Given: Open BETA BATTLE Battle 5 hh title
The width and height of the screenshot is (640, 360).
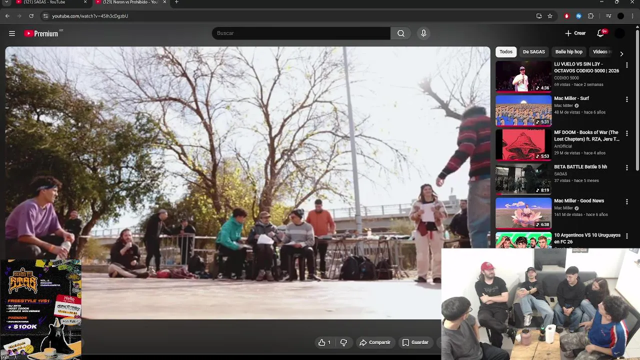Looking at the screenshot, I should pos(580,167).
